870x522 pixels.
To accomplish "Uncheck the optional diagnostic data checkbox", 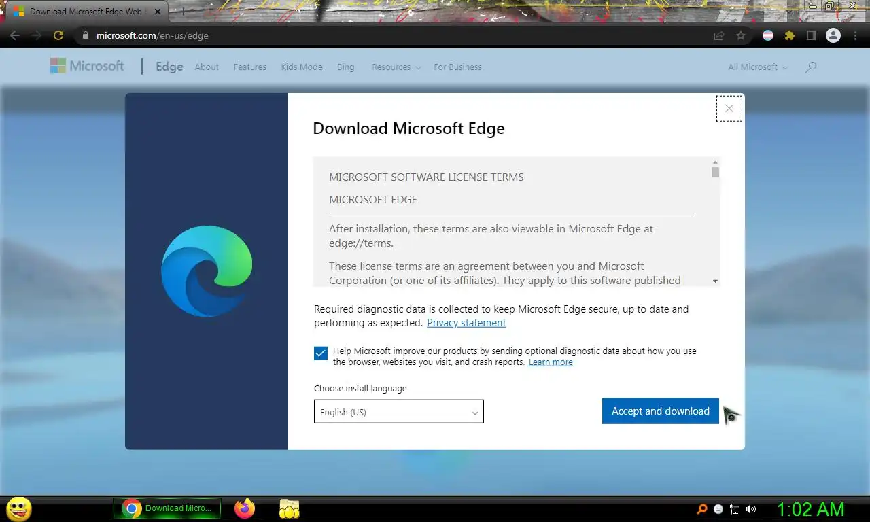I will pos(321,353).
